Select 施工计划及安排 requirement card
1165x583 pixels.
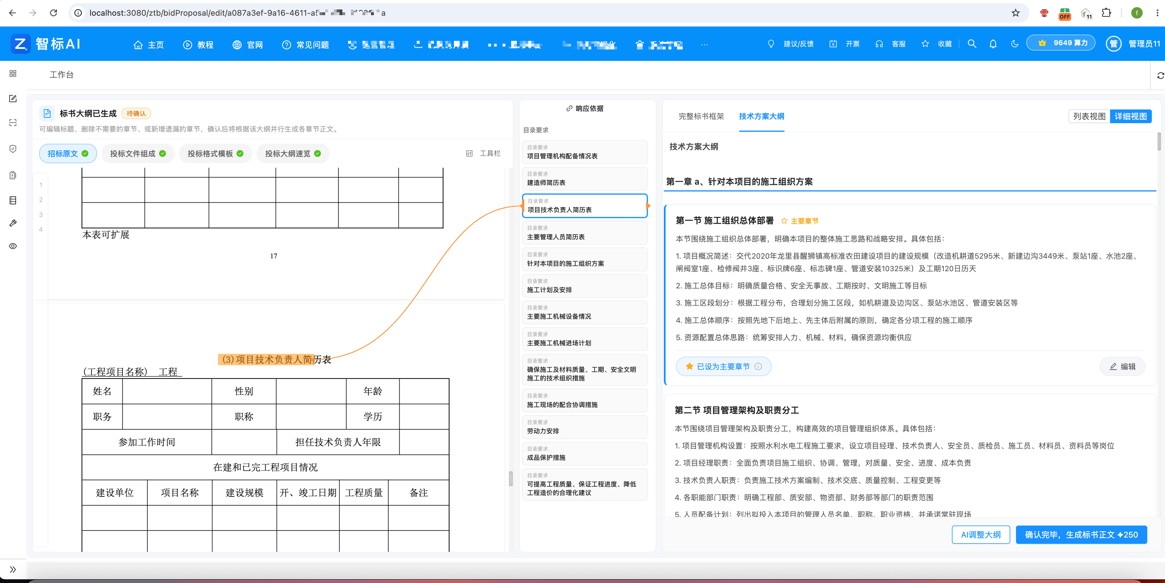584,285
